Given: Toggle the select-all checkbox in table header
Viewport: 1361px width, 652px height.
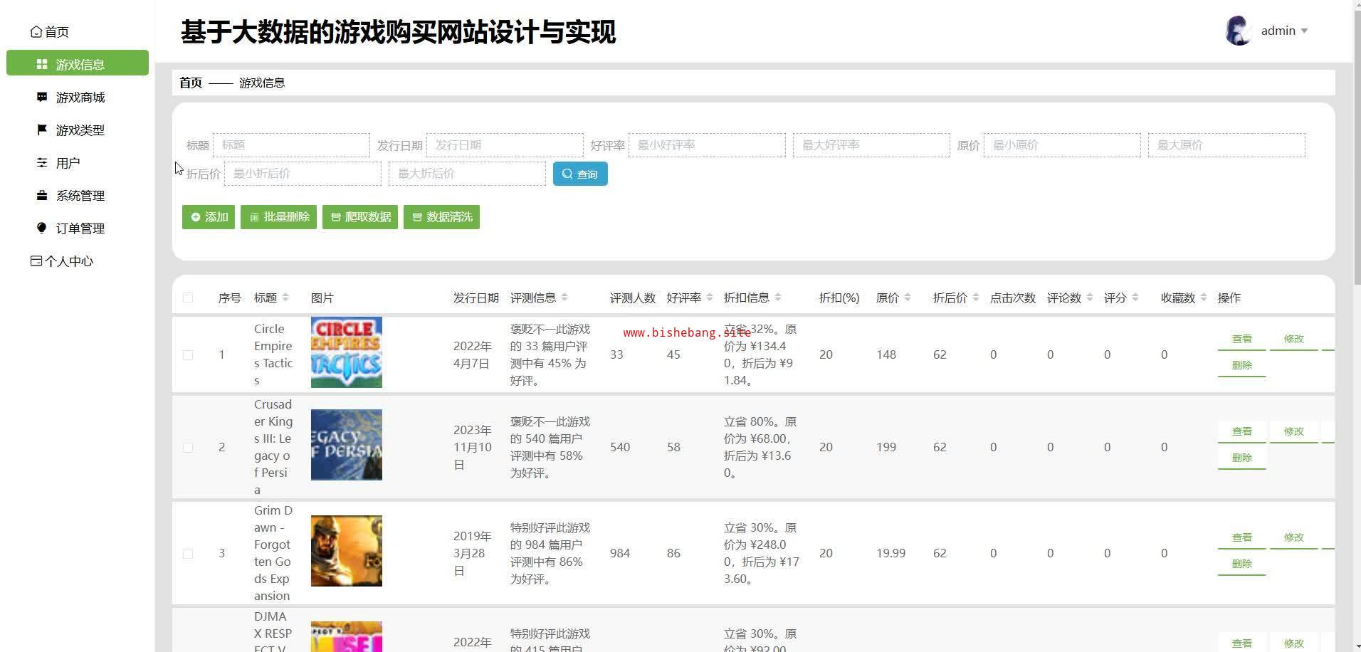Looking at the screenshot, I should [188, 298].
